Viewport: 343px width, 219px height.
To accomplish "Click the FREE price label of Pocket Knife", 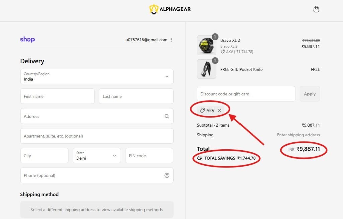I will pos(315,69).
